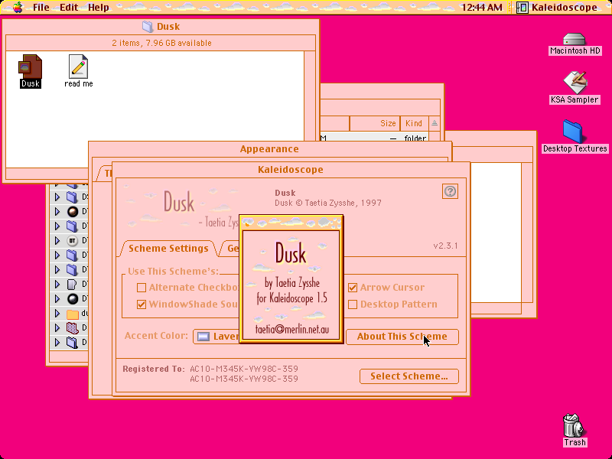Click the "Dusk © Taetia Zysshe, 1997" copyright text
The width and height of the screenshot is (612, 459).
point(328,203)
